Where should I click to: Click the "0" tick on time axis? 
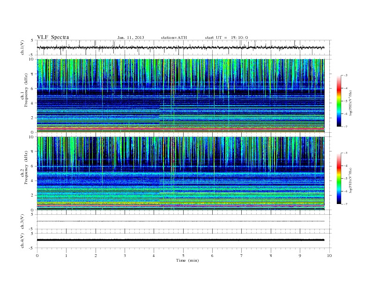click(x=37, y=256)
